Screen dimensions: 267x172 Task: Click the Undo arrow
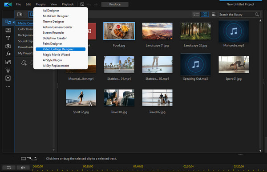89,4
